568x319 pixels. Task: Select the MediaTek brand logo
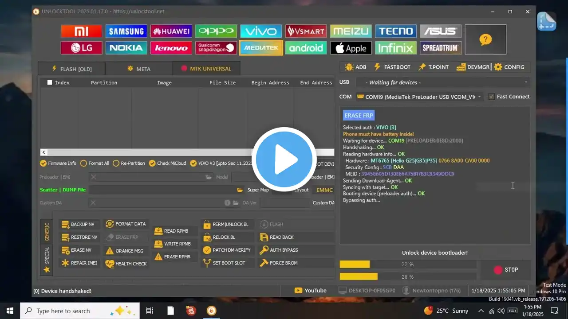[261, 48]
